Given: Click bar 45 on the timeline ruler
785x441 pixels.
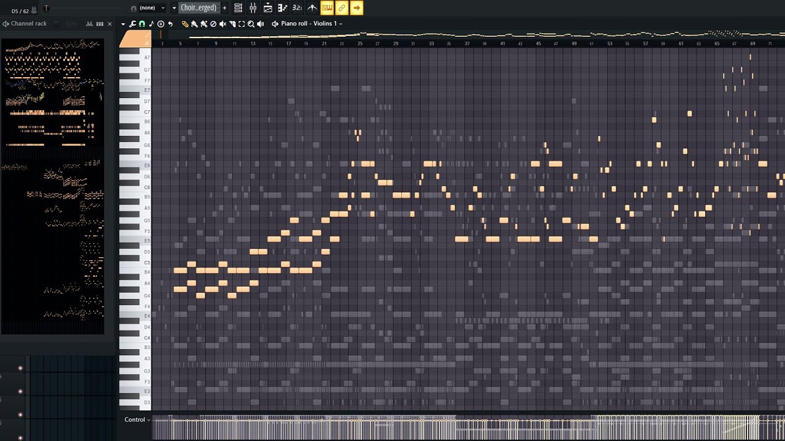Looking at the screenshot, I should 538,43.
